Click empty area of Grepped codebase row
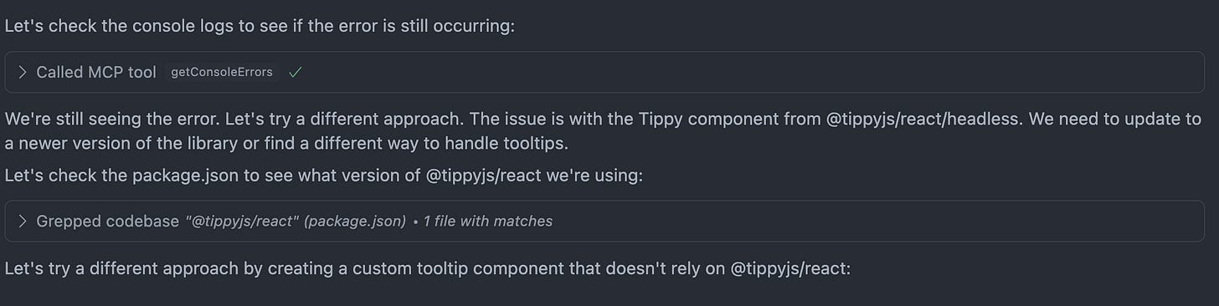Screen dimensions: 1219x306 pos(879,222)
